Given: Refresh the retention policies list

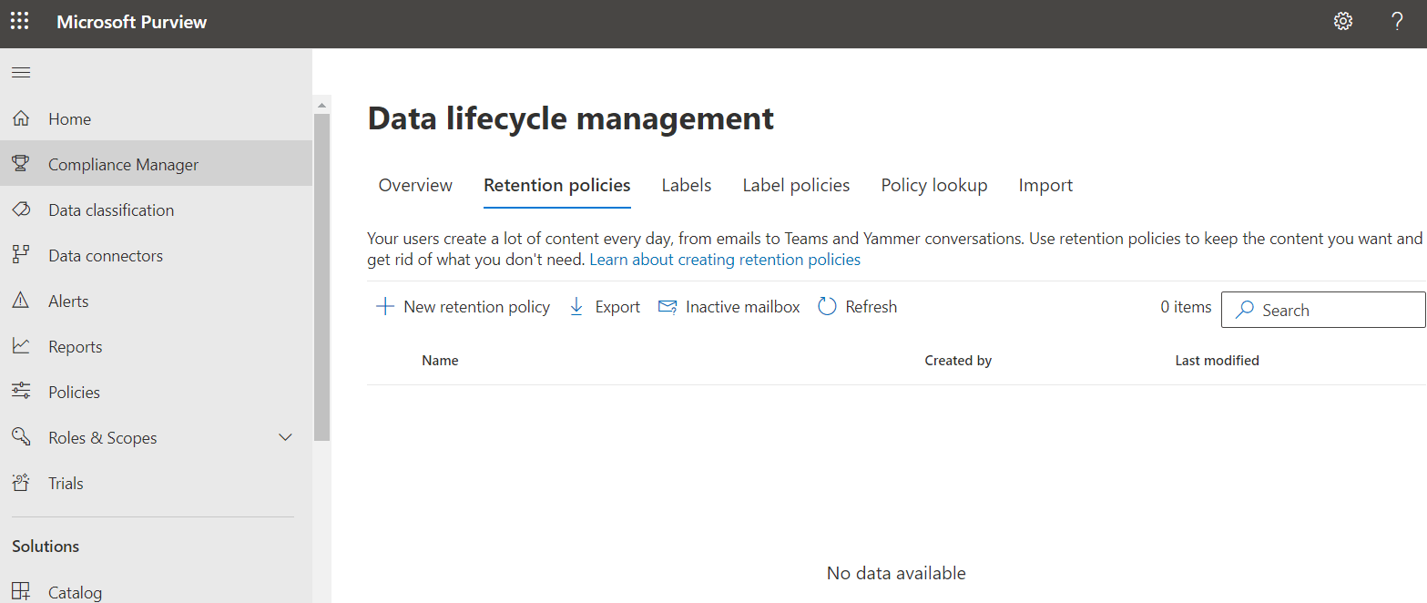Looking at the screenshot, I should tap(856, 306).
